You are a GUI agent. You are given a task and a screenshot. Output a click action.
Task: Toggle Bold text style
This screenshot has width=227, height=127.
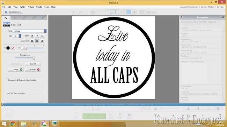tap(32, 36)
